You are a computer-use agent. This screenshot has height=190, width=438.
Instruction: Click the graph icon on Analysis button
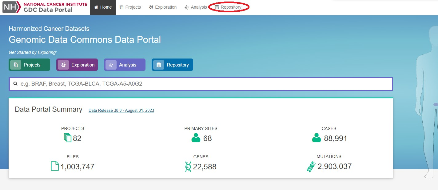pos(111,65)
